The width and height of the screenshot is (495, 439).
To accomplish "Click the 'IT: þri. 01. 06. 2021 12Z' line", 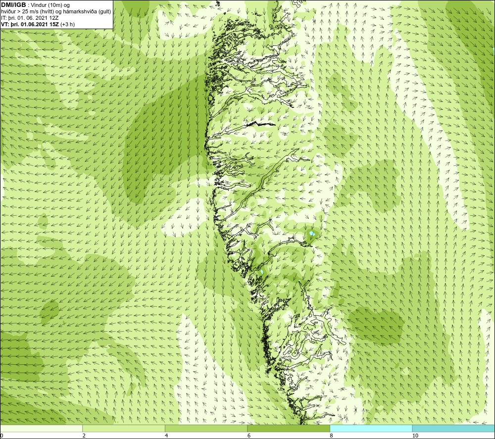I will tap(30, 18).
